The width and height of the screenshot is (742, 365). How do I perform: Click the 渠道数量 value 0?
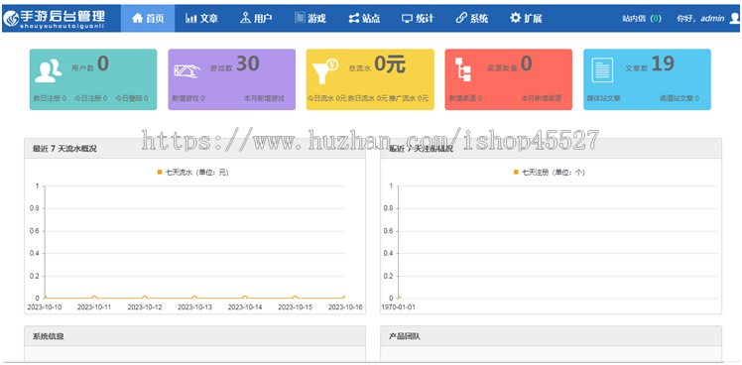[x=526, y=63]
